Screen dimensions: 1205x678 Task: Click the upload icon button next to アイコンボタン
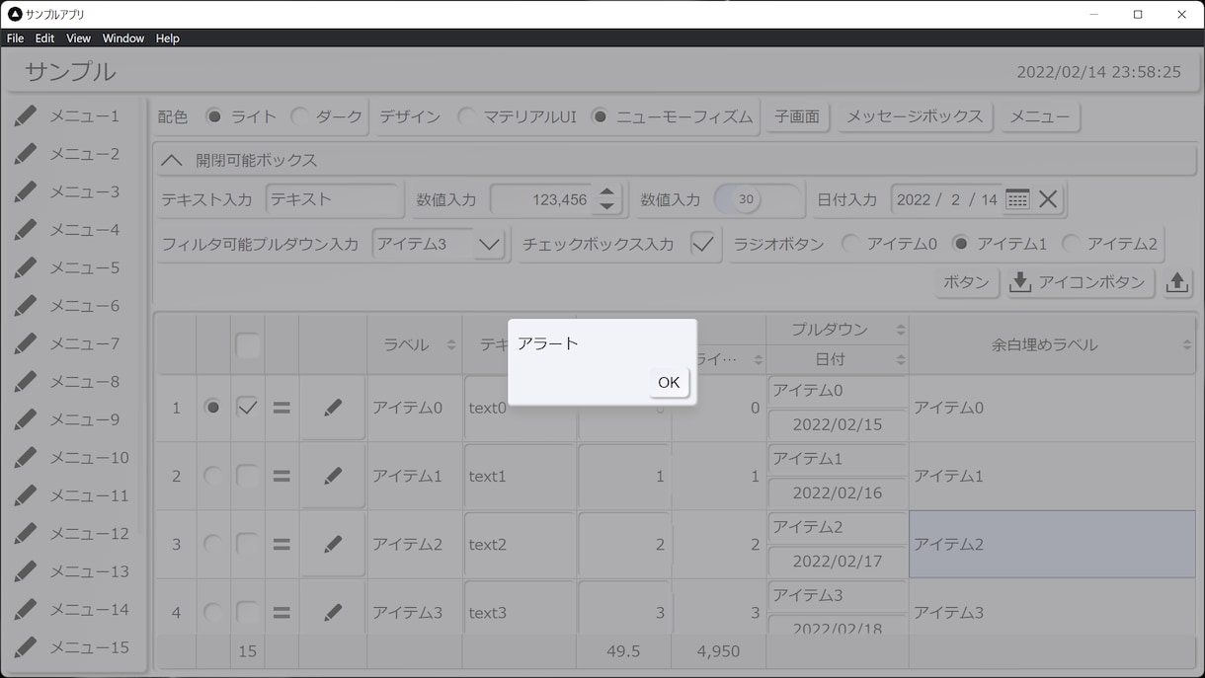click(1176, 282)
